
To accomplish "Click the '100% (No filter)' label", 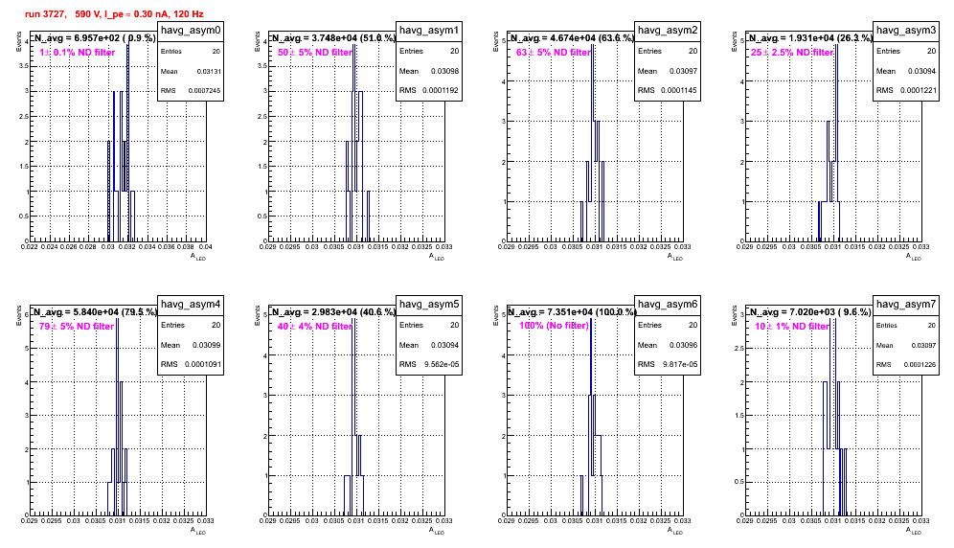I will tap(555, 326).
